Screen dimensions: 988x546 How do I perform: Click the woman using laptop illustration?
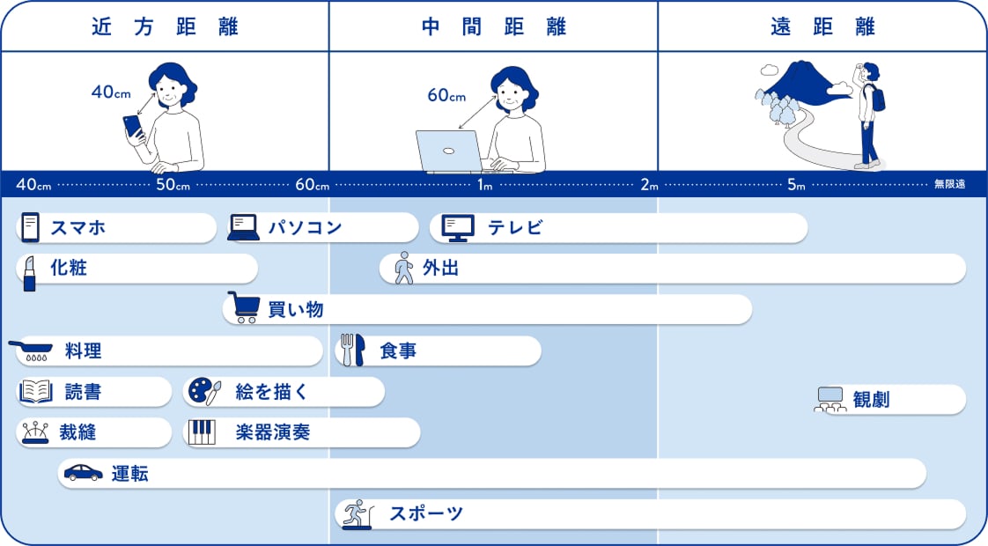[x=481, y=120]
